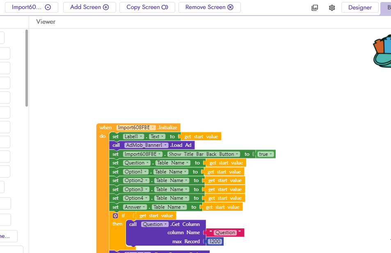Open the assets/media icon in the top bar
The width and height of the screenshot is (391, 253).
point(315,7)
